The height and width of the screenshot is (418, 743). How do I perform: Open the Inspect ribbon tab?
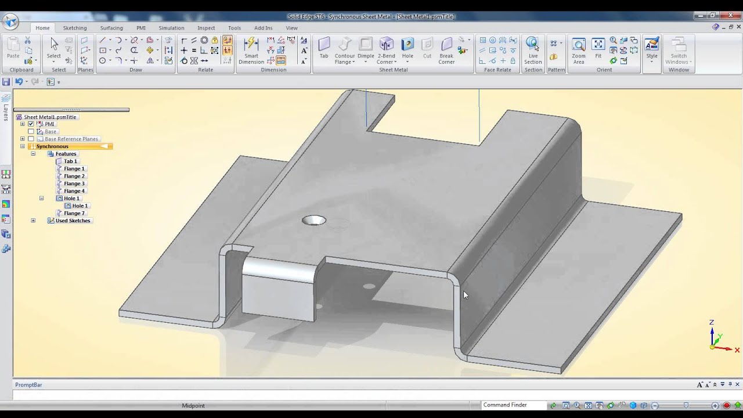(206, 28)
